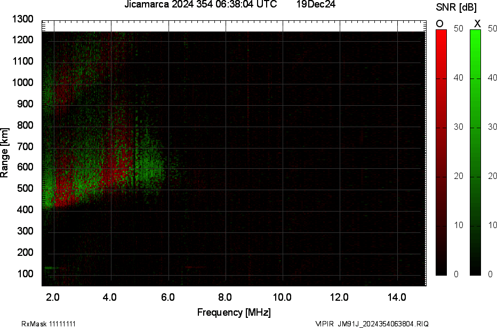Image resolution: width=497 pixels, height=328 pixels.
Task: Click the '10' value beside the red O bar
Action: (458, 225)
